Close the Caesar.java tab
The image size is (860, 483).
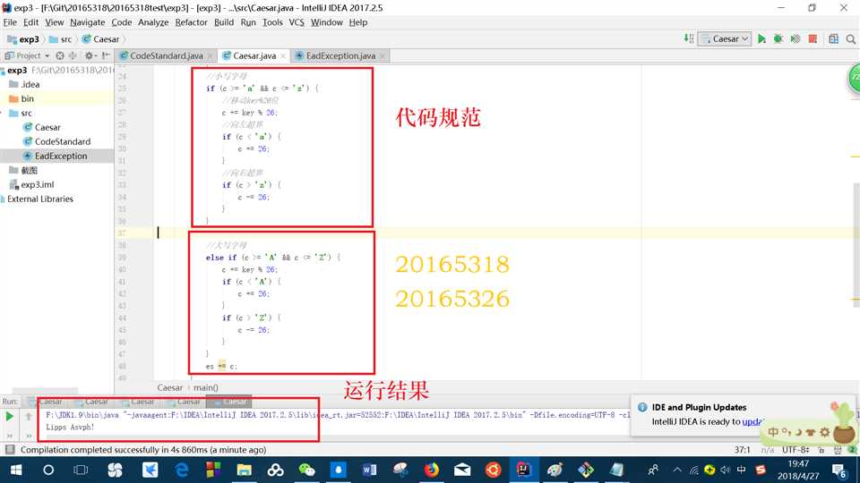(x=283, y=55)
